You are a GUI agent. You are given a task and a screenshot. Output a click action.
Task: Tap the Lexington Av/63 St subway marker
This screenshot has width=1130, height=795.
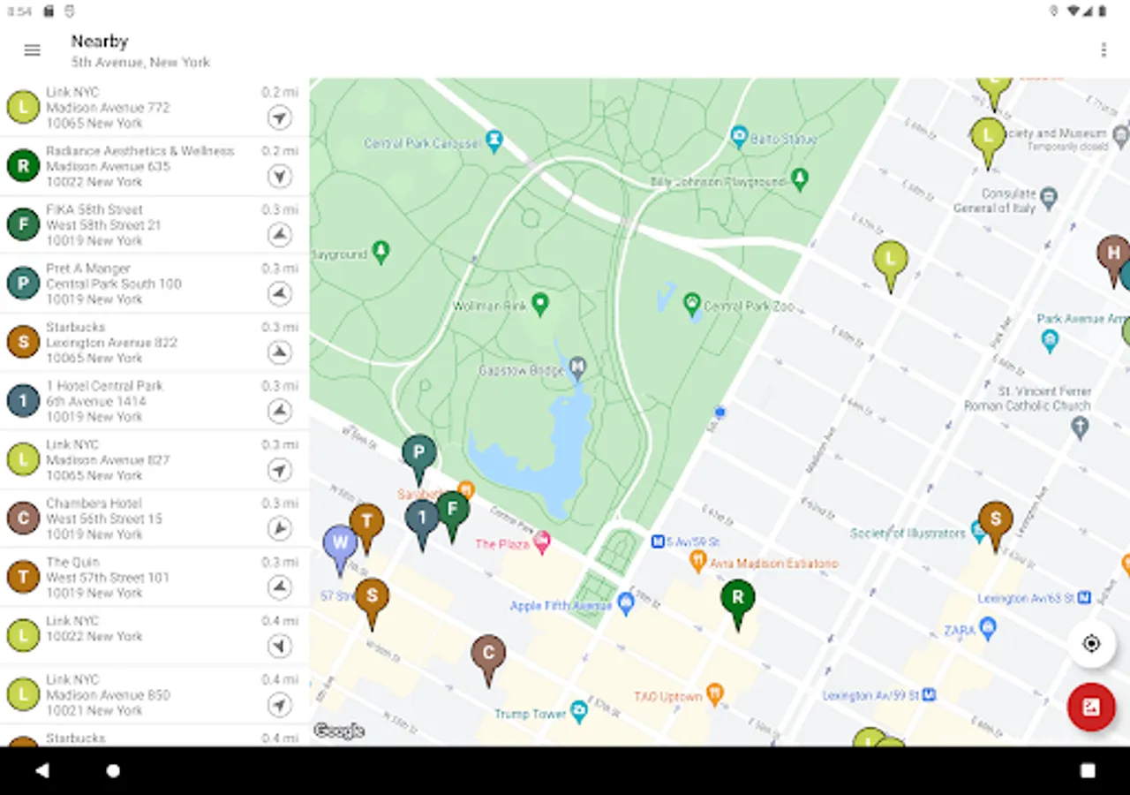pos(1083,598)
